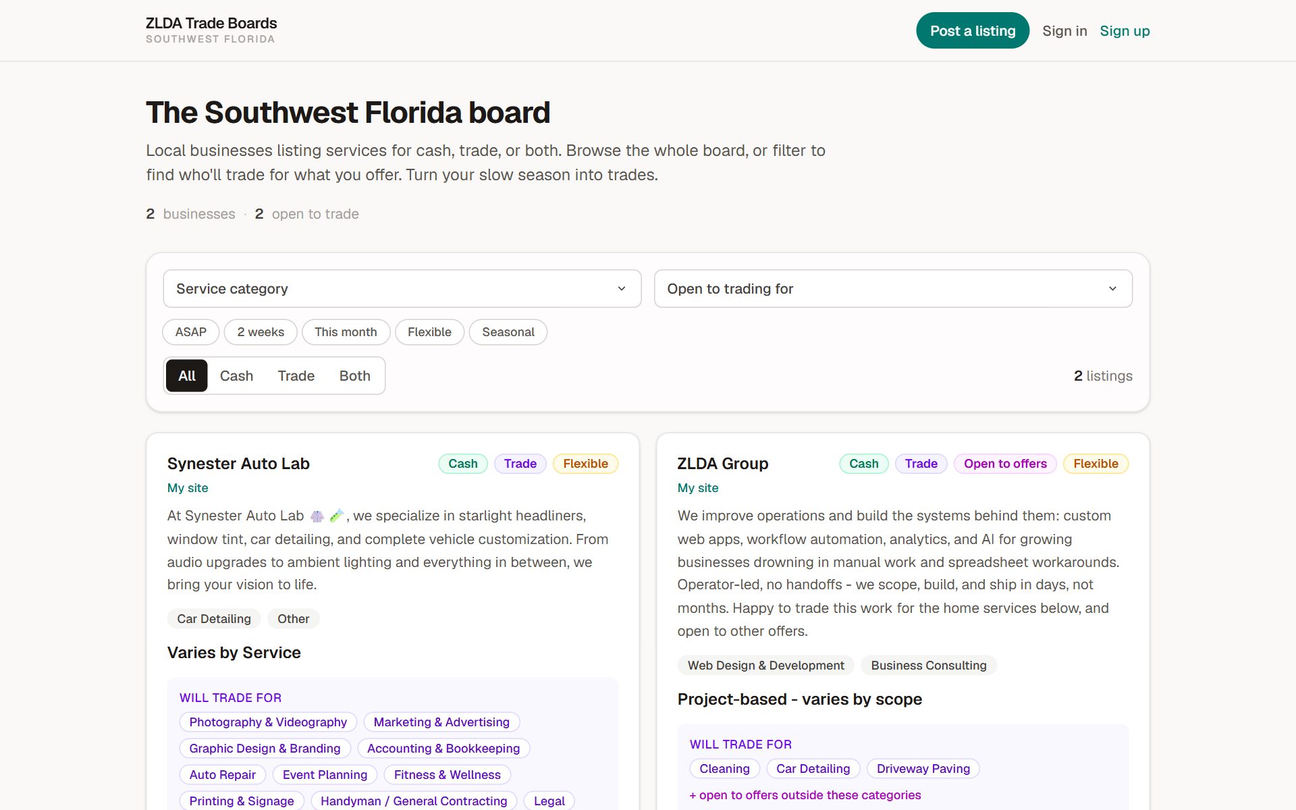Click the Photography & Videography trade tag
The height and width of the screenshot is (810, 1296).
(x=268, y=722)
